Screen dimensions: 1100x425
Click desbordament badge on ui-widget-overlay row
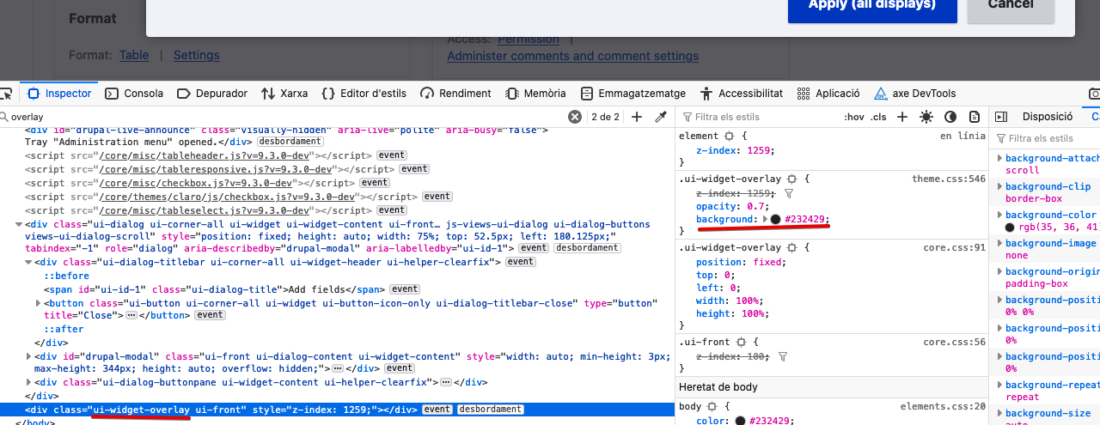pos(490,410)
